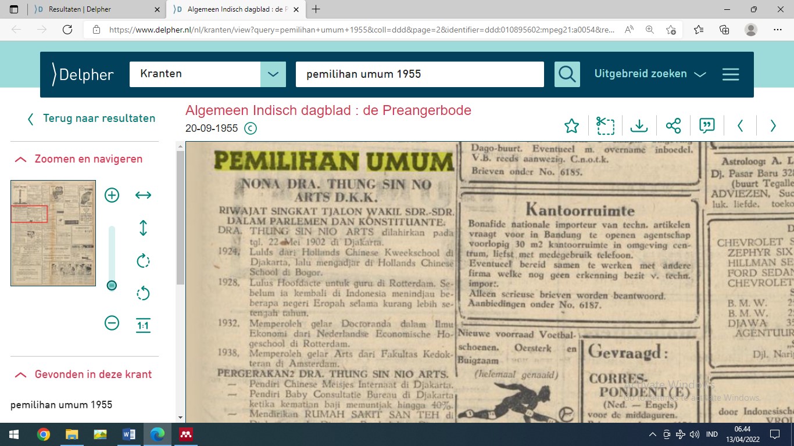Image resolution: width=794 pixels, height=446 pixels.
Task: Click the zoom out minus icon
Action: 112,323
